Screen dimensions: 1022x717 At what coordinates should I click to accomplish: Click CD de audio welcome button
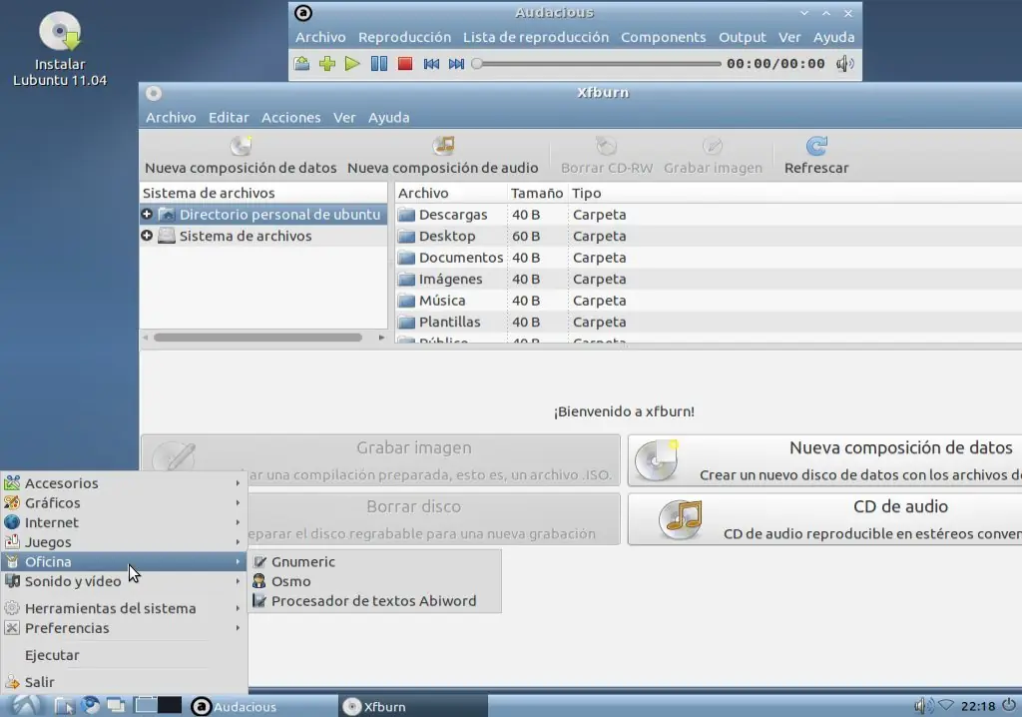(x=824, y=519)
